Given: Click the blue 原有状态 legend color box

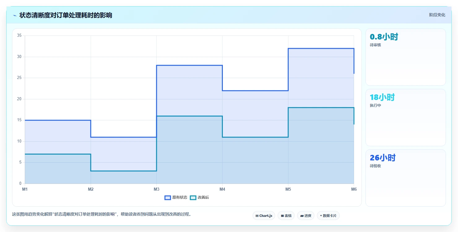Looking at the screenshot, I should [x=168, y=197].
